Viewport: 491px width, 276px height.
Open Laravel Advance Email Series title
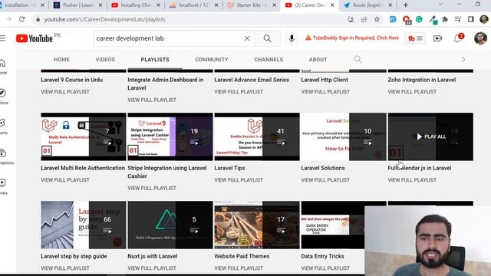(x=252, y=80)
